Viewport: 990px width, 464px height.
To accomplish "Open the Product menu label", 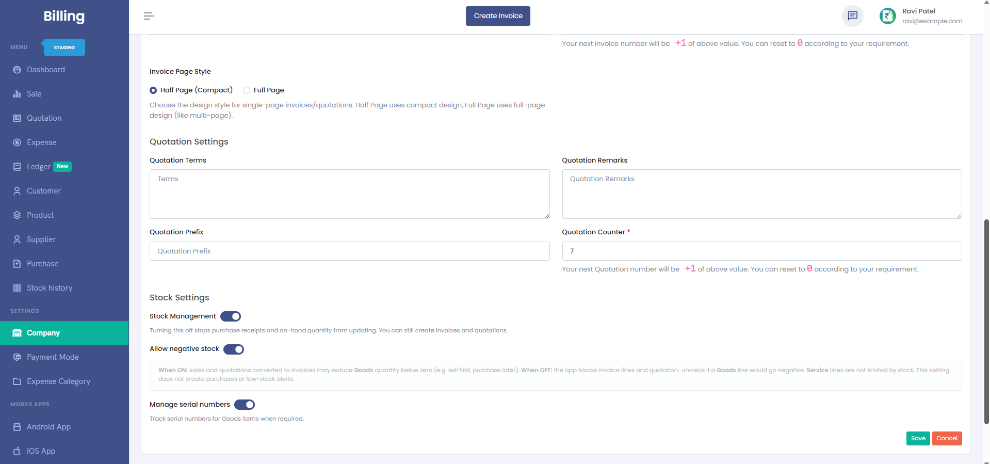I will coord(40,215).
